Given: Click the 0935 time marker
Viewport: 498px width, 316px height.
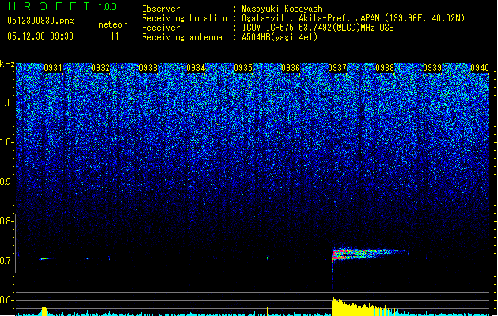Looking at the screenshot, I should (243, 68).
